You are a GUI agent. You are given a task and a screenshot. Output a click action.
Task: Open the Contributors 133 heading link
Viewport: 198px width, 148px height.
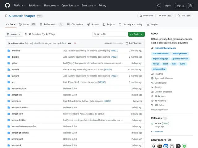(x=161, y=140)
